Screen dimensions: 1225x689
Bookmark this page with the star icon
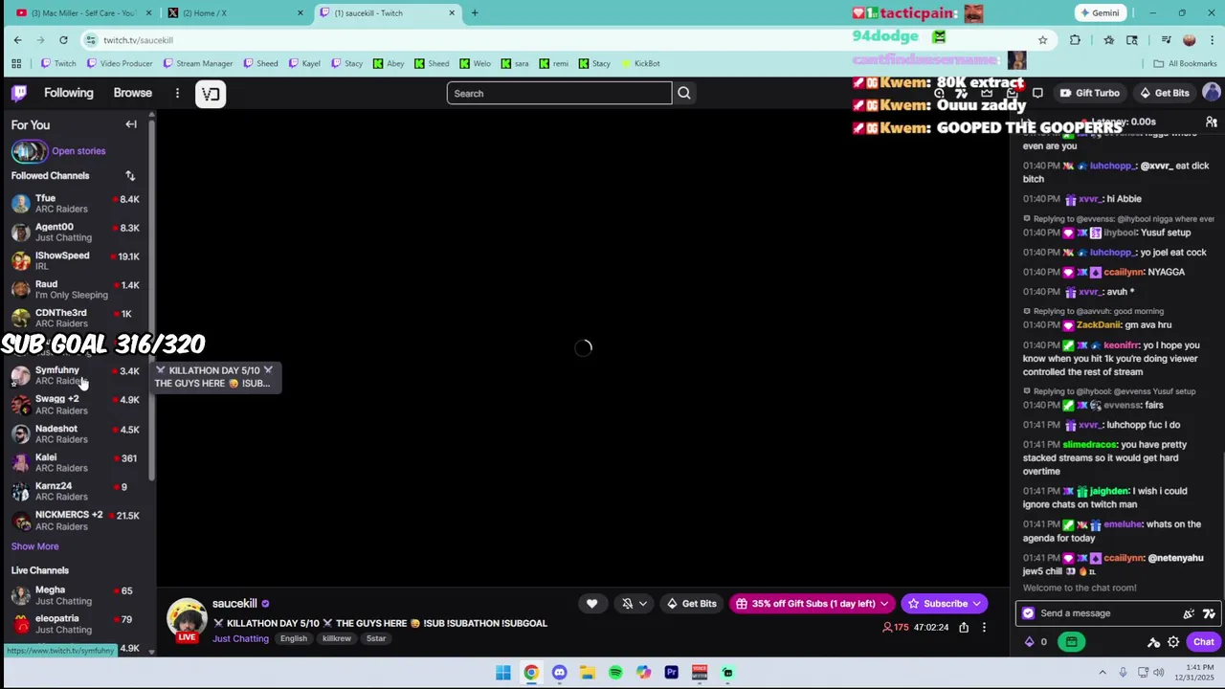pyautogui.click(x=1042, y=40)
